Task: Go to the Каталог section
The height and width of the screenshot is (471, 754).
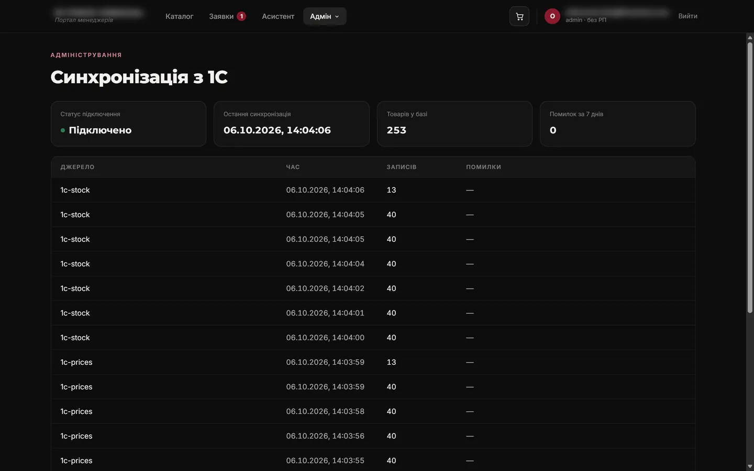Action: [x=179, y=16]
